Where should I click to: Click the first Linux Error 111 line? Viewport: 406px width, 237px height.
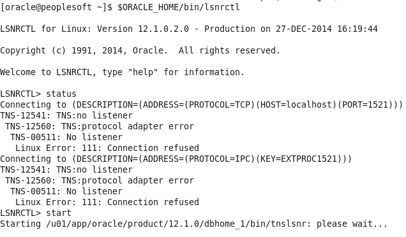point(107,148)
